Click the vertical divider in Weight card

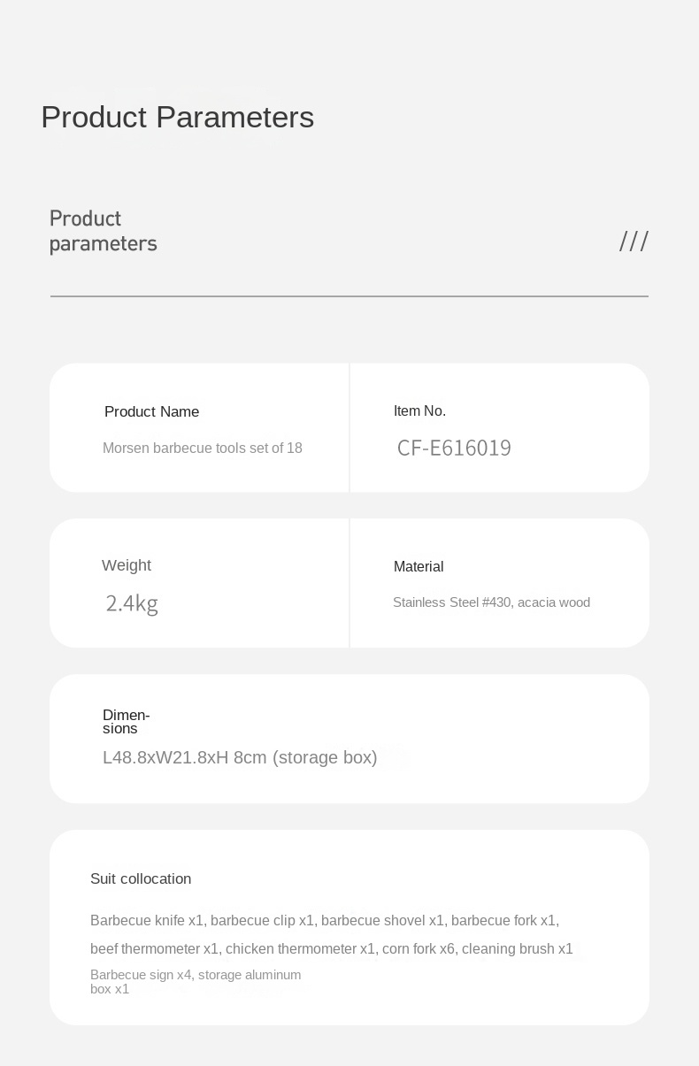[x=349, y=583]
